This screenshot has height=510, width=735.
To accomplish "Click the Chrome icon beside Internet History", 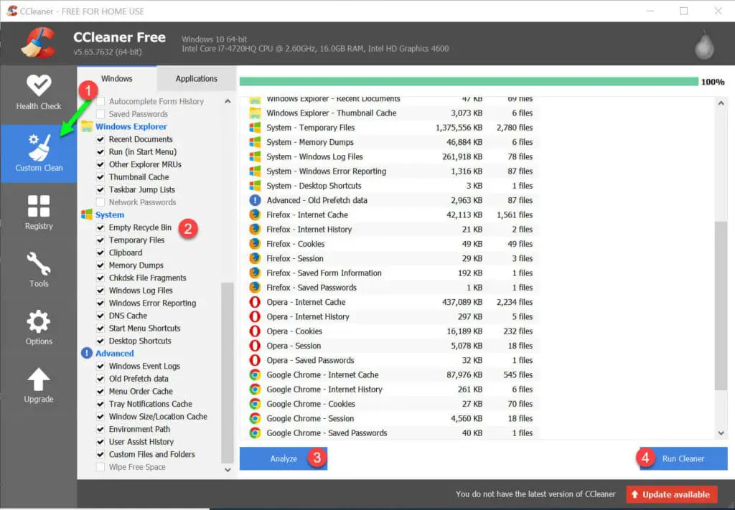I will coord(255,389).
